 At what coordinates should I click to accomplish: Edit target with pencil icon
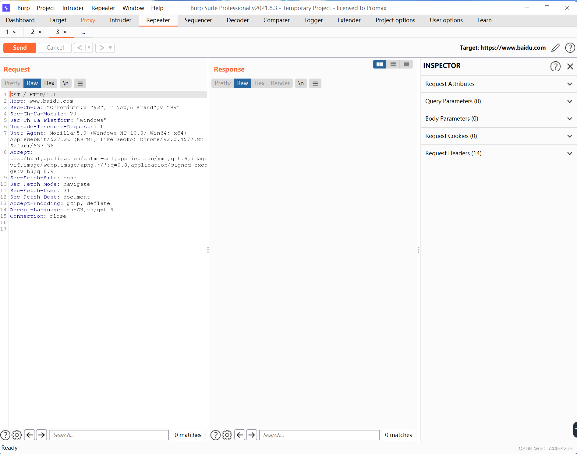tap(555, 48)
